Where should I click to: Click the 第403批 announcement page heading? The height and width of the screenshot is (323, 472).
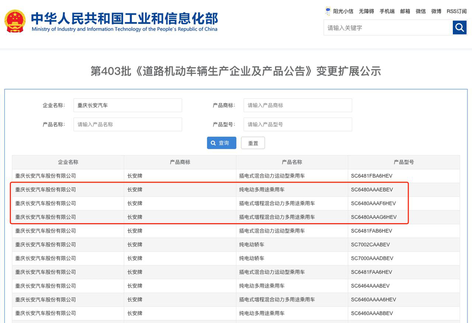[236, 71]
